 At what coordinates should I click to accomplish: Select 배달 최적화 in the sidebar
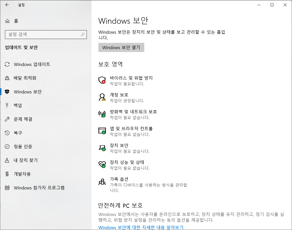pyautogui.click(x=46, y=78)
